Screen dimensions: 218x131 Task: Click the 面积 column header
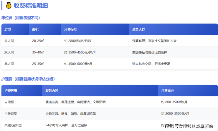[36, 30]
